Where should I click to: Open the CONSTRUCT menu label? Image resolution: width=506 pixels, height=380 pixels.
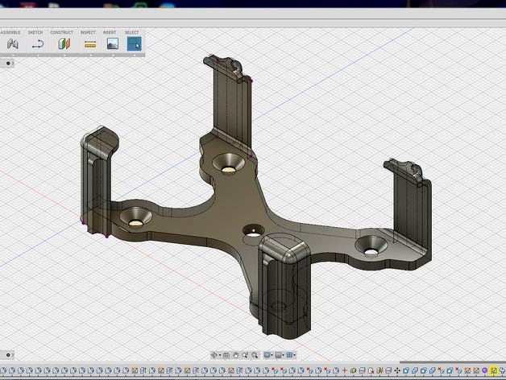click(61, 32)
